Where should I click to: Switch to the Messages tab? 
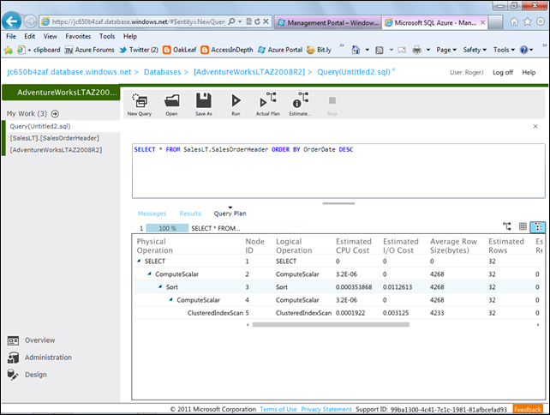[152, 214]
